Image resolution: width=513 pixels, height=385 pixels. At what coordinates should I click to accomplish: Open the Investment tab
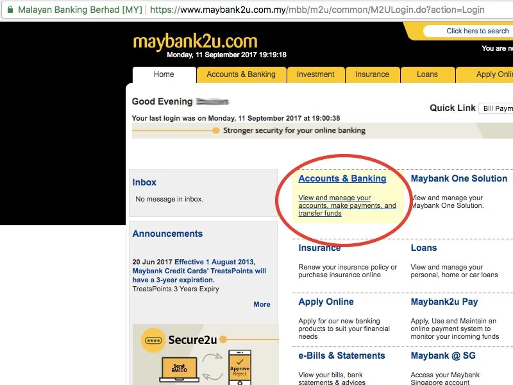(x=315, y=74)
